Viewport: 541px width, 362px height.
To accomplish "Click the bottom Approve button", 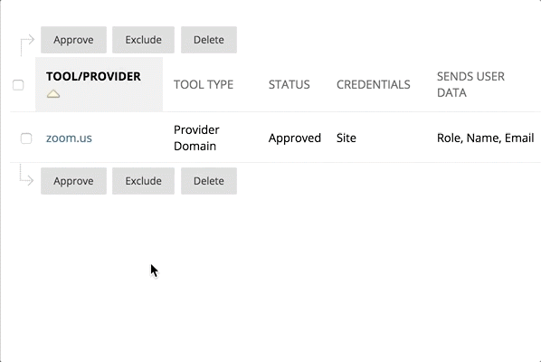I will pyautogui.click(x=73, y=181).
